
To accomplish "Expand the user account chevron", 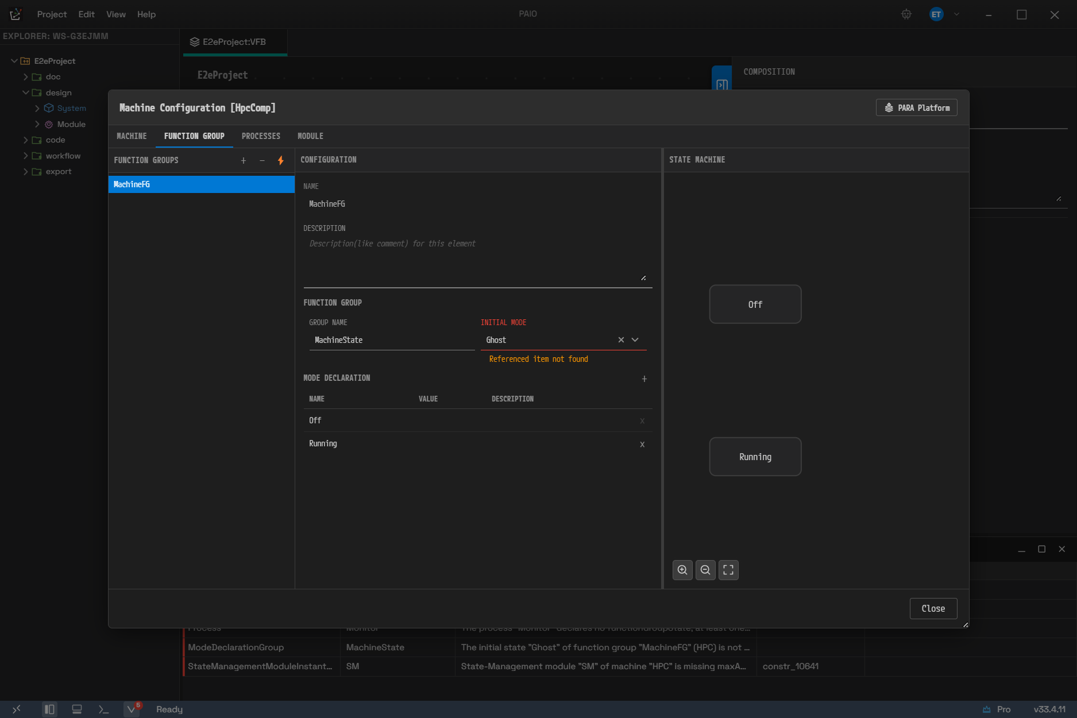I will (956, 14).
